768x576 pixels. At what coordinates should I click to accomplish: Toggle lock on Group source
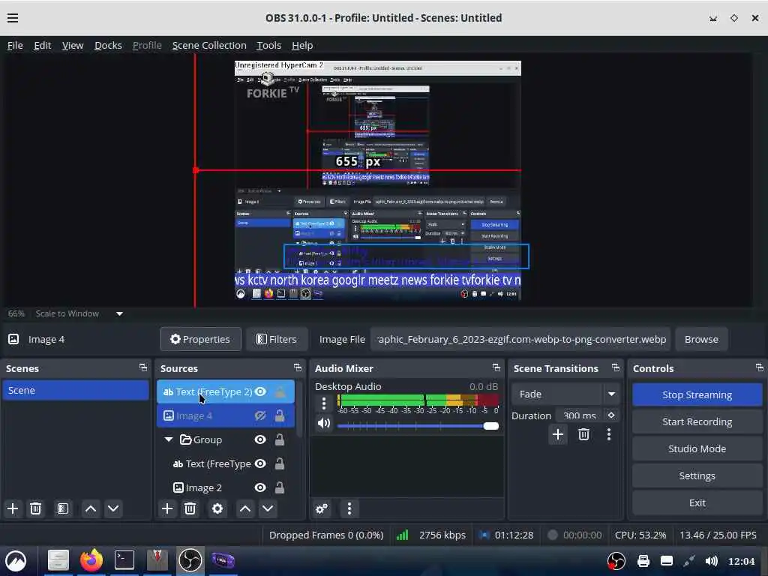pos(280,439)
